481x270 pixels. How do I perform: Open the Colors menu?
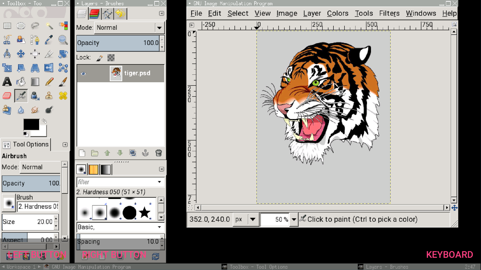click(x=338, y=13)
